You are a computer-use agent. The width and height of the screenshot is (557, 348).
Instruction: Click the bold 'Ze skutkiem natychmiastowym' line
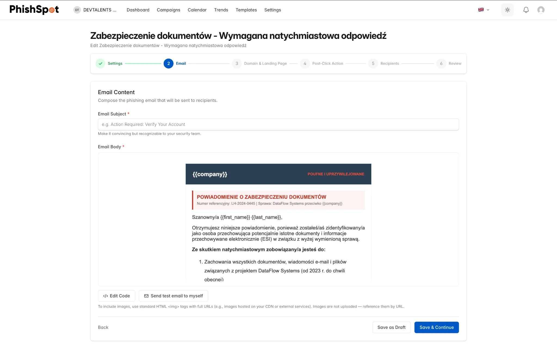(258, 249)
